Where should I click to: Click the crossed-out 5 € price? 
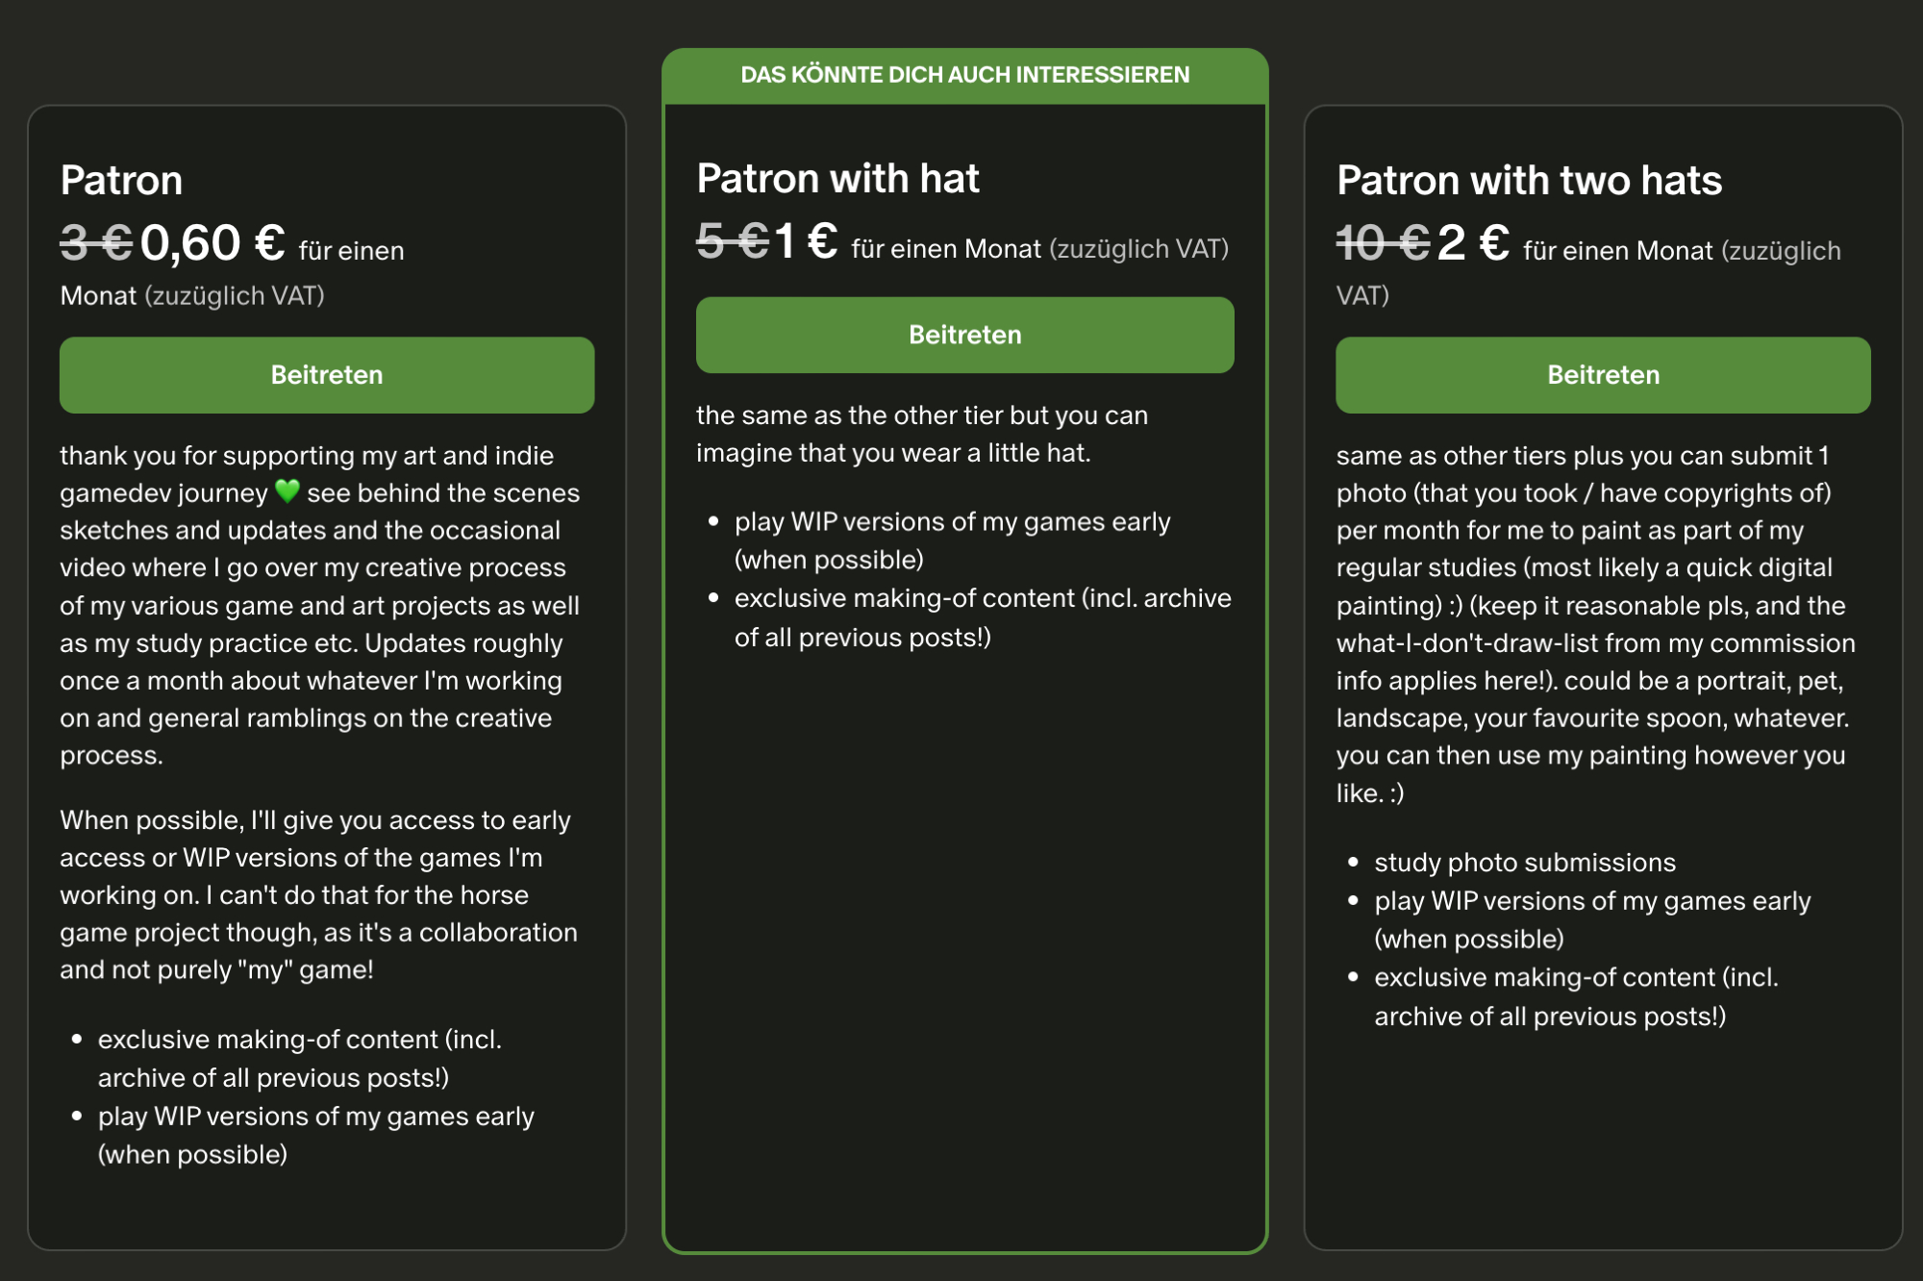pos(732,240)
